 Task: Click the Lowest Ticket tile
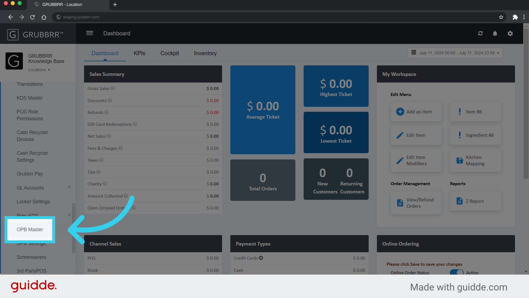pyautogui.click(x=336, y=132)
